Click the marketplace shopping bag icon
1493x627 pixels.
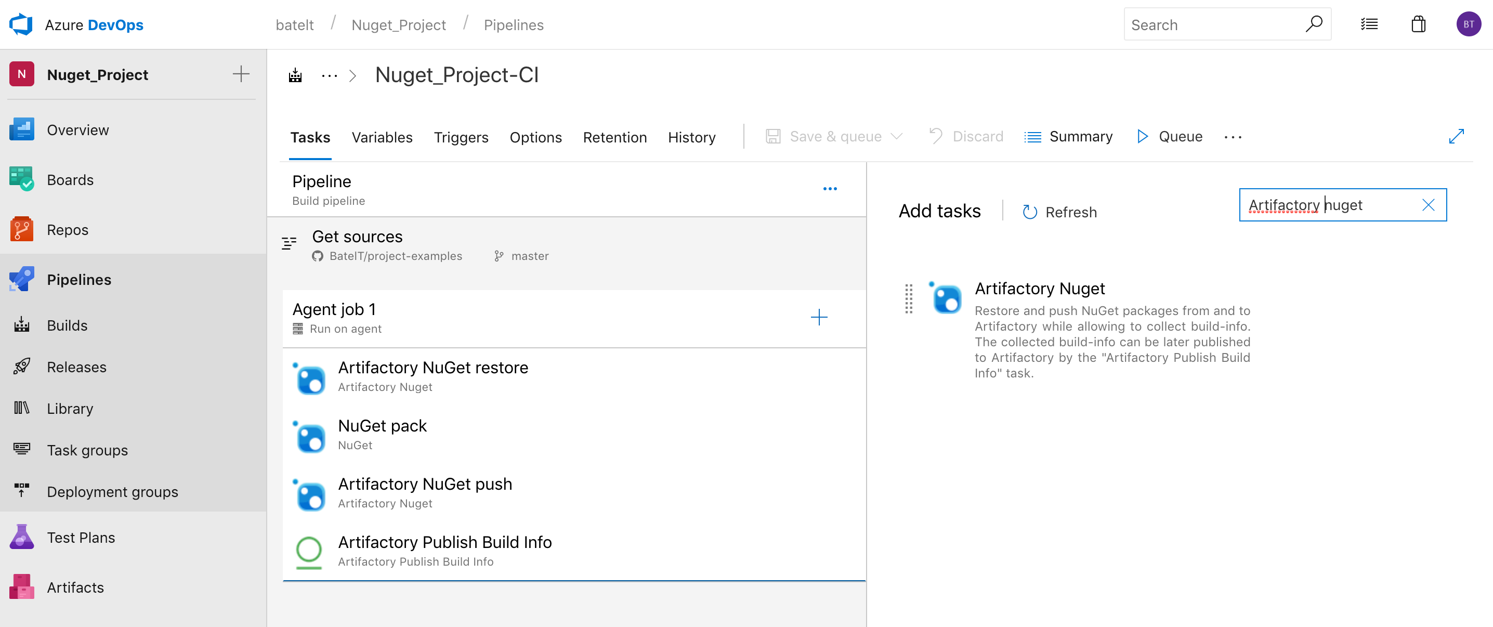[x=1418, y=24]
